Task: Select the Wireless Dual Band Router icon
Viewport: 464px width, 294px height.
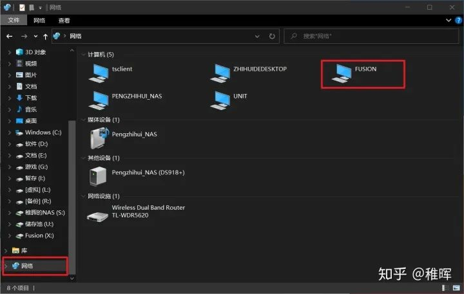Action: click(x=98, y=216)
